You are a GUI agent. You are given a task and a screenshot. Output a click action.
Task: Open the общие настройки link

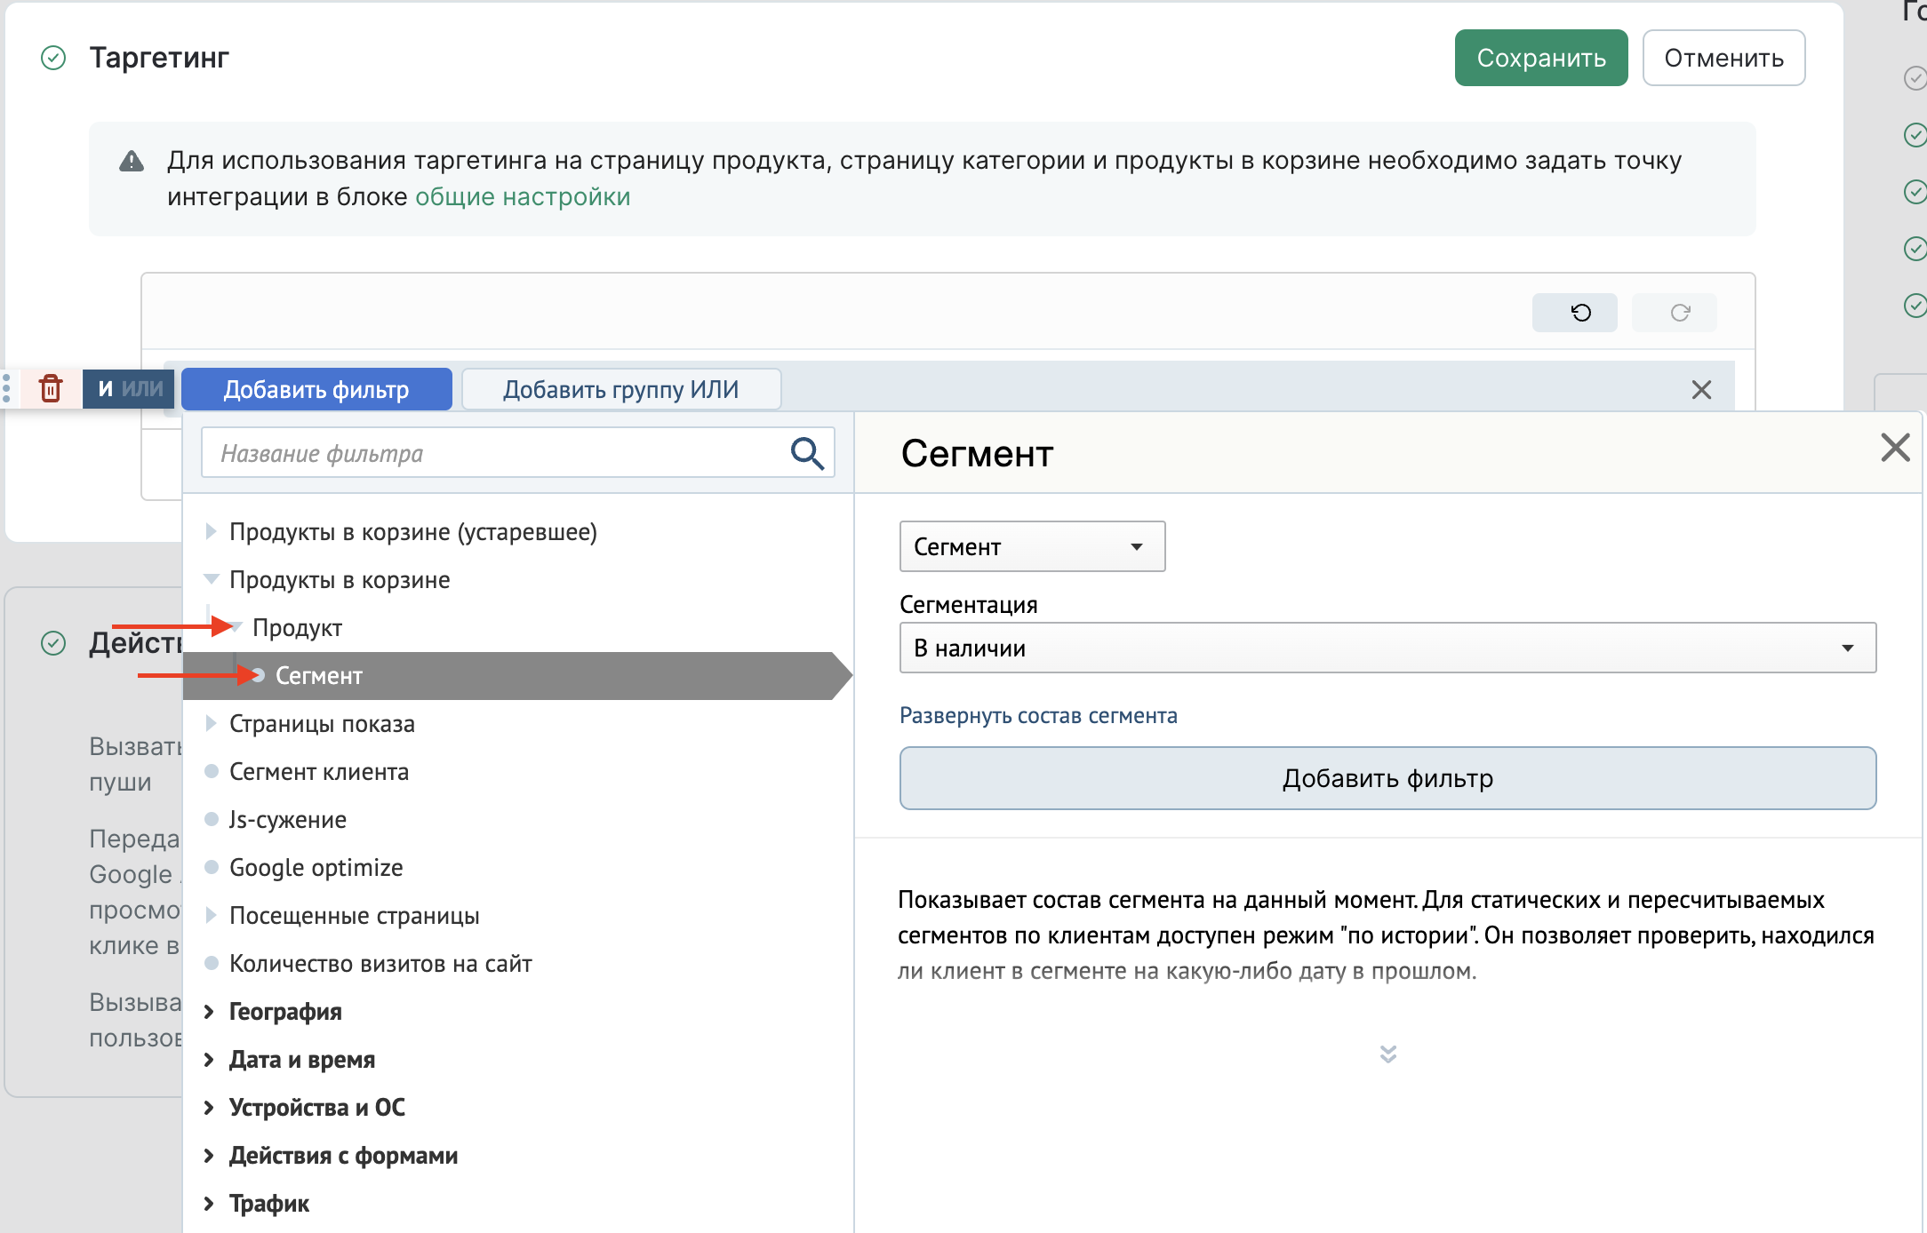523,196
